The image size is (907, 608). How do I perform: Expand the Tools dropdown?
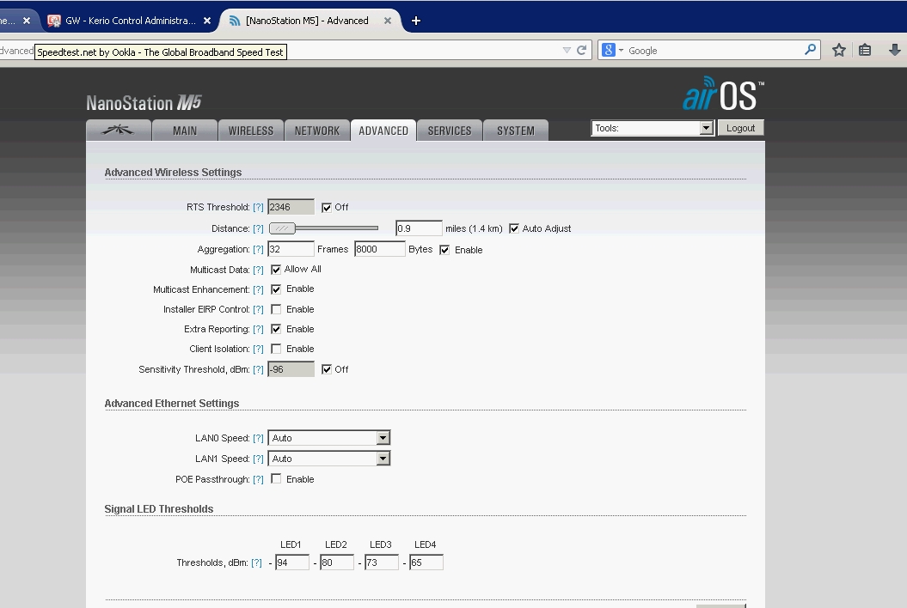pyautogui.click(x=653, y=128)
